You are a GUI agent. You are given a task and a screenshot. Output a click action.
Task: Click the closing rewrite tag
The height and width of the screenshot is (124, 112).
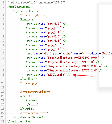click(27, 109)
